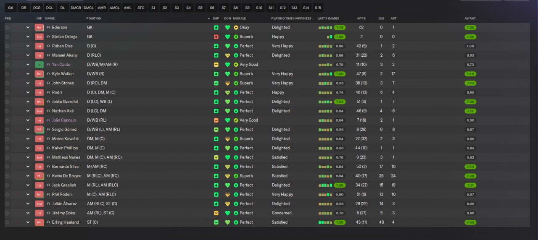
Task: Open Erling Haaland's player profile link
Action: click(65, 222)
